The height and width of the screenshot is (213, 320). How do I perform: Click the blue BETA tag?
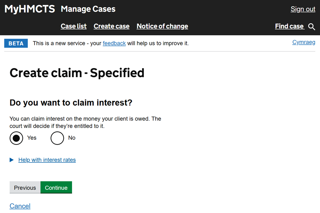(16, 44)
